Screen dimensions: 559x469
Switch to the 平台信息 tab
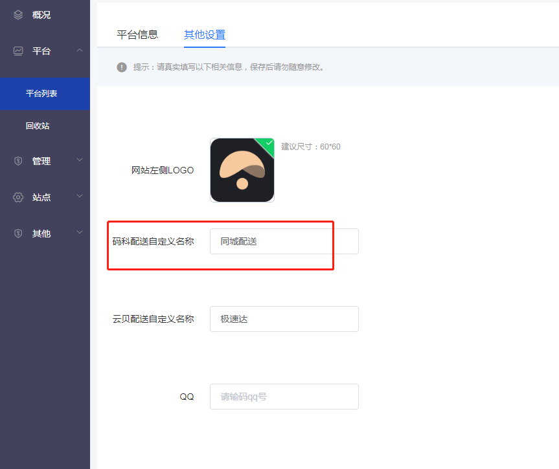point(137,35)
